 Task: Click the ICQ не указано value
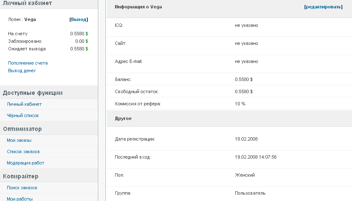coord(247,25)
